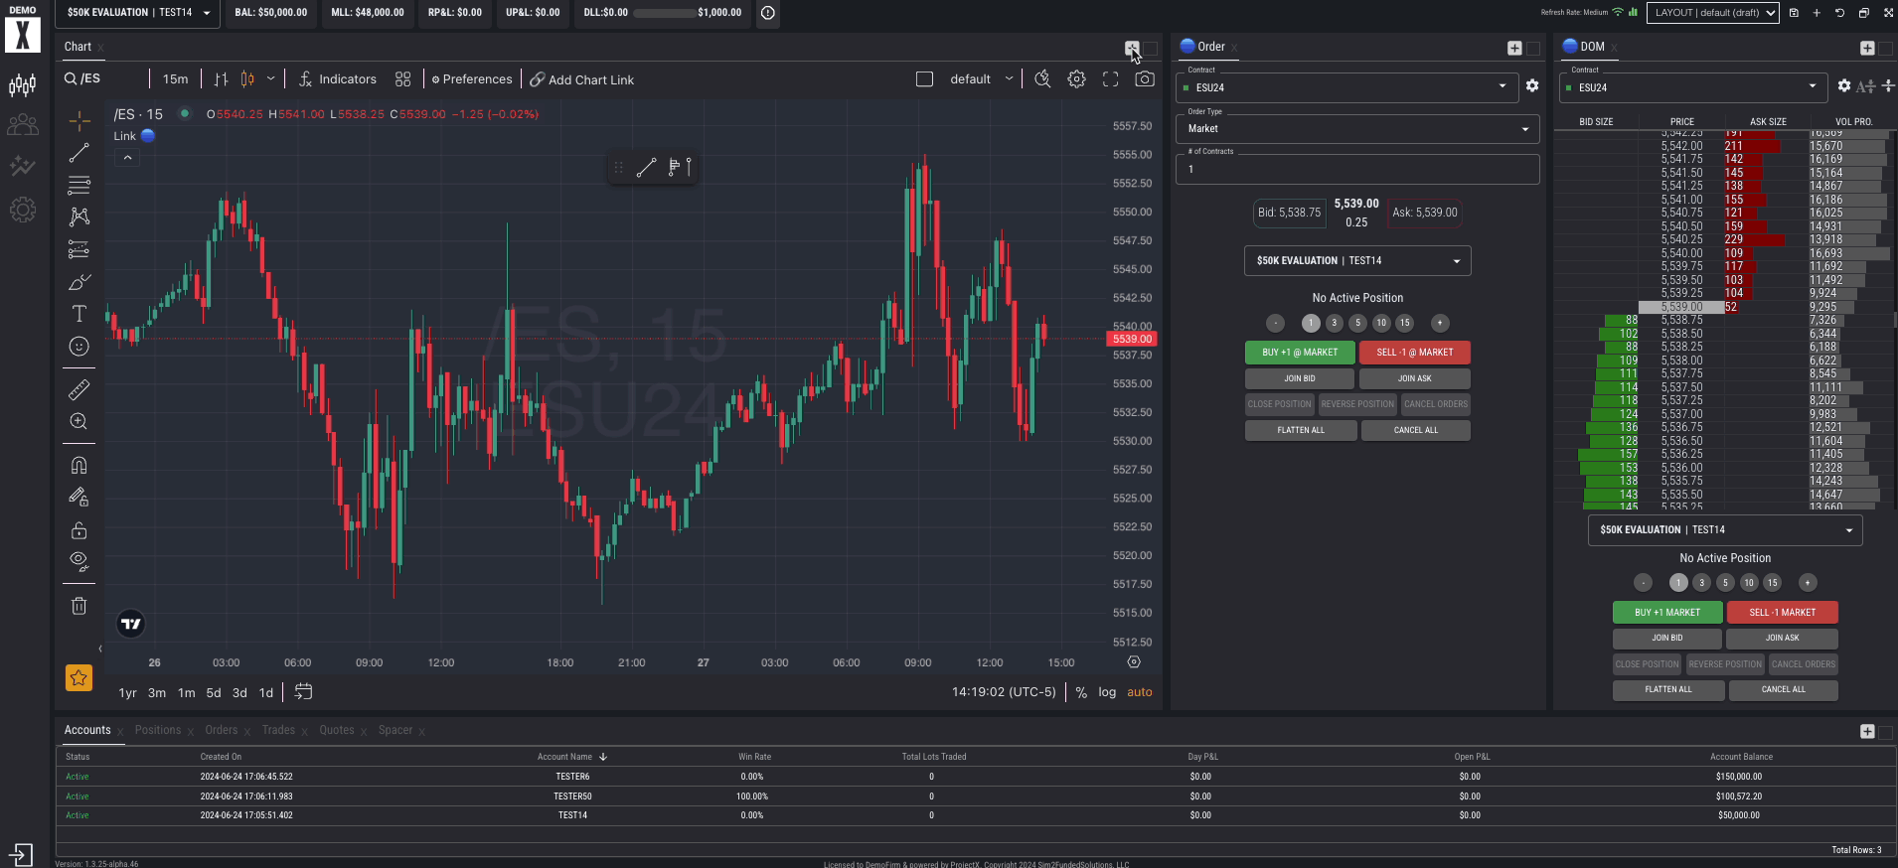Switch to the Positions tab

click(x=158, y=730)
